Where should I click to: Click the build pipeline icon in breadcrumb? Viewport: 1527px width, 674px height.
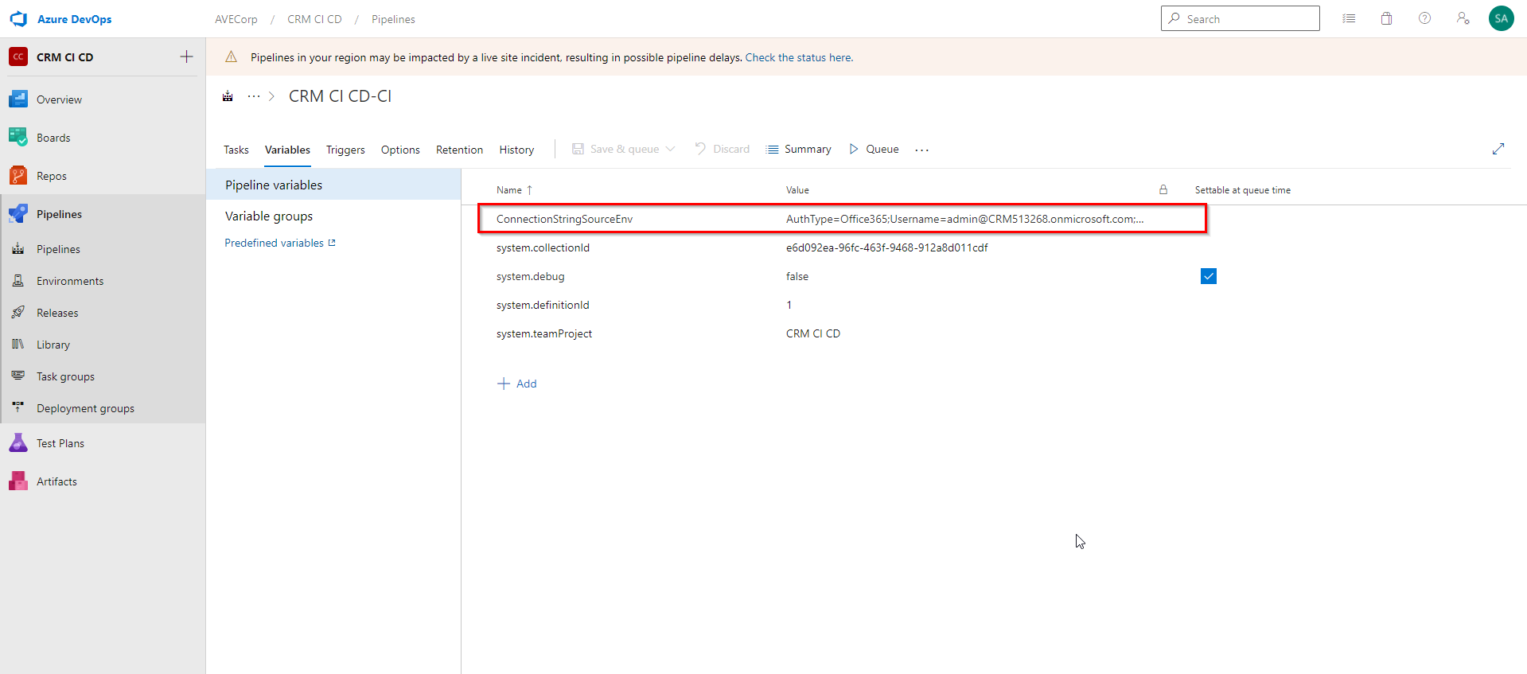coord(228,96)
